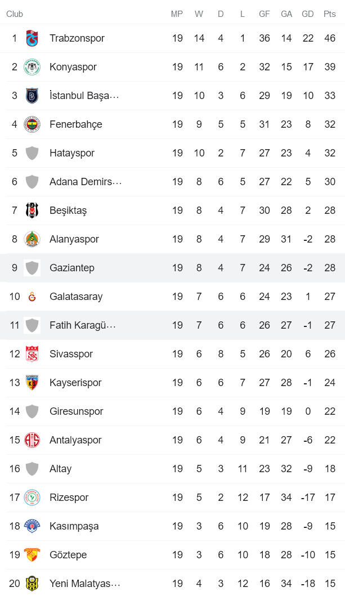Screen dimensions: 345x605
Task: Sort the table by Pts column
Action: click(x=329, y=14)
